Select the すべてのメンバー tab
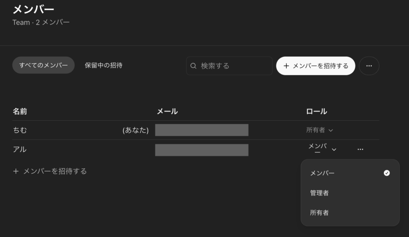Image resolution: width=409 pixels, height=237 pixels. pyautogui.click(x=43, y=65)
